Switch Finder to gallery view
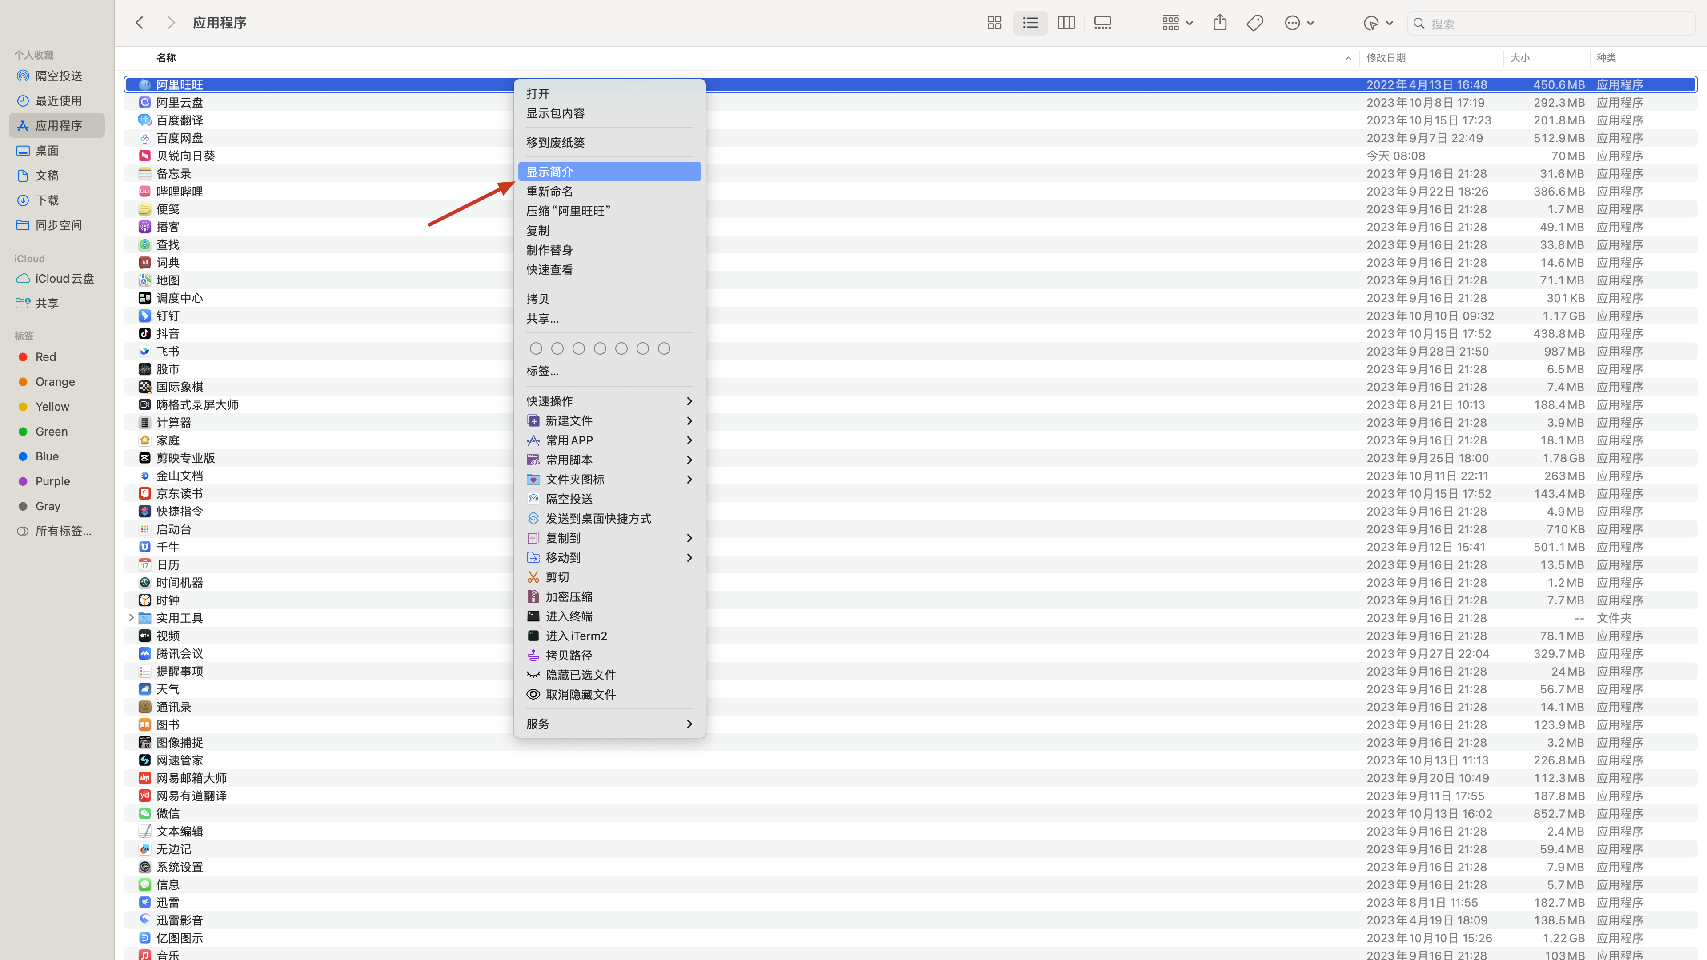This screenshot has height=960, width=1707. [1102, 23]
